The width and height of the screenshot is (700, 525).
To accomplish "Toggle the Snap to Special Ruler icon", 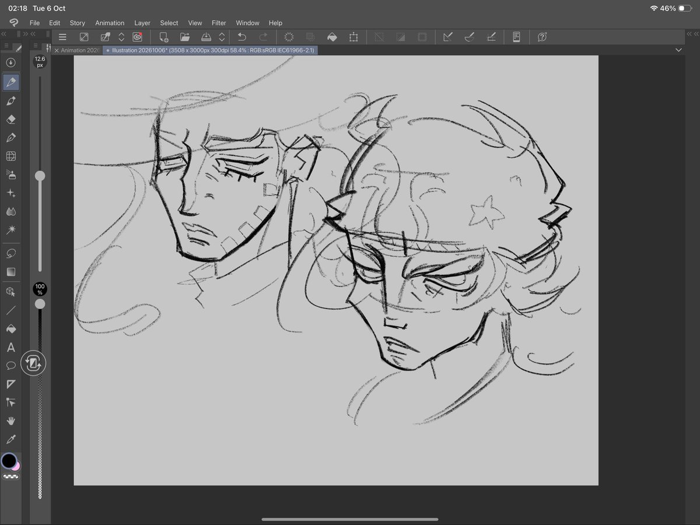I will click(x=469, y=37).
